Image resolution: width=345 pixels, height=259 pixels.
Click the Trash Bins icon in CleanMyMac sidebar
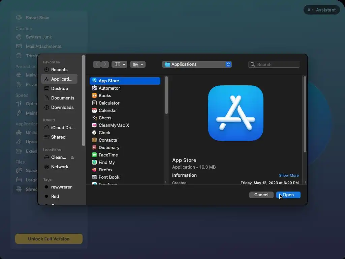19,56
